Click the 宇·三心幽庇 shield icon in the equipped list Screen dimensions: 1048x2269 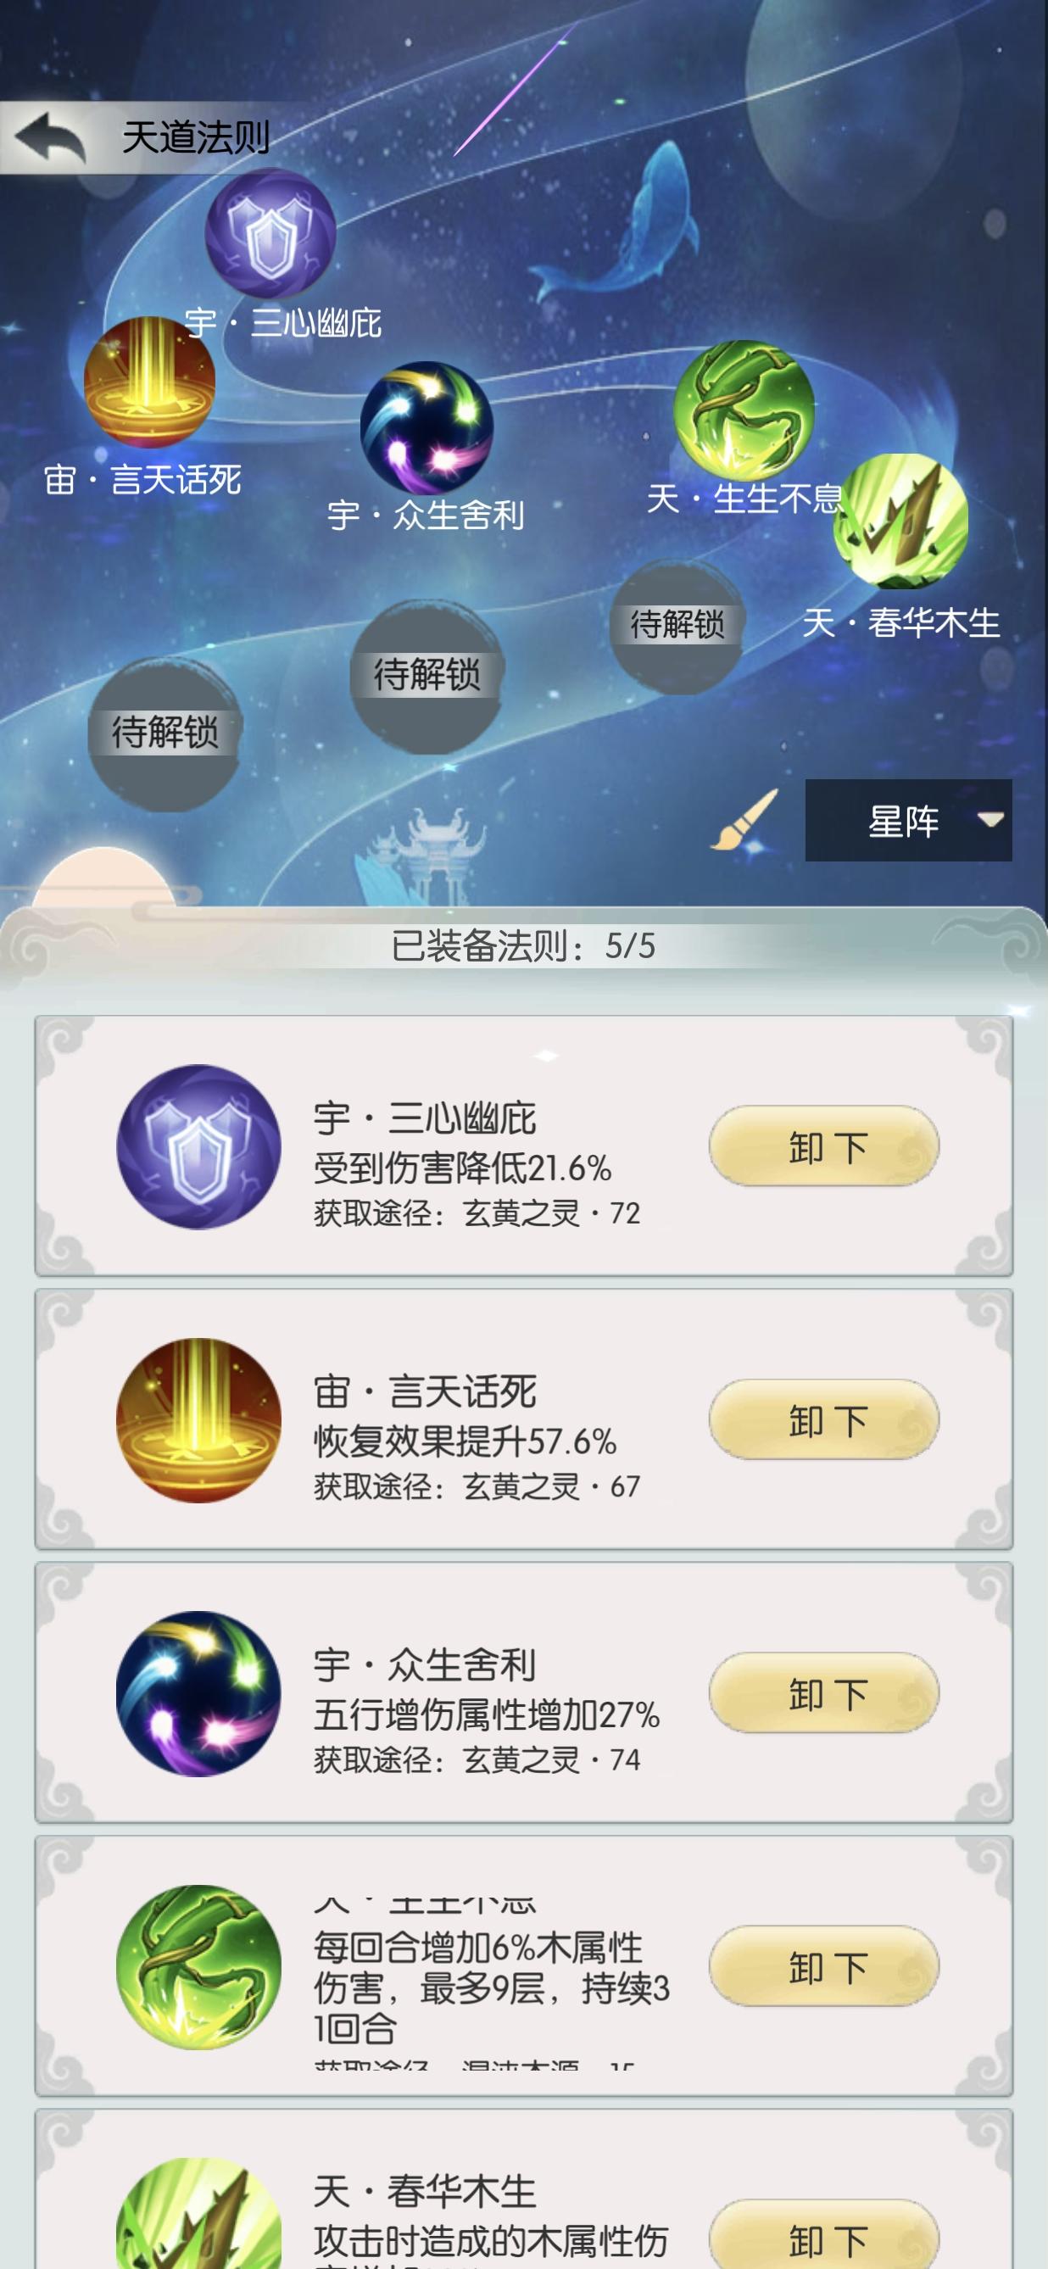click(x=199, y=1147)
